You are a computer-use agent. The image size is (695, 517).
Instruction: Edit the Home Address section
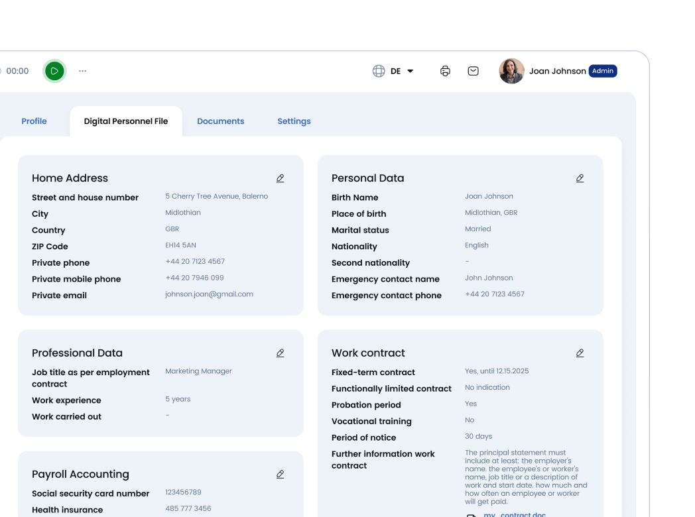coord(280,178)
